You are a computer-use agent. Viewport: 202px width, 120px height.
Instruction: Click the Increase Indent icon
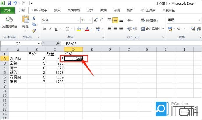click(x=135, y=29)
